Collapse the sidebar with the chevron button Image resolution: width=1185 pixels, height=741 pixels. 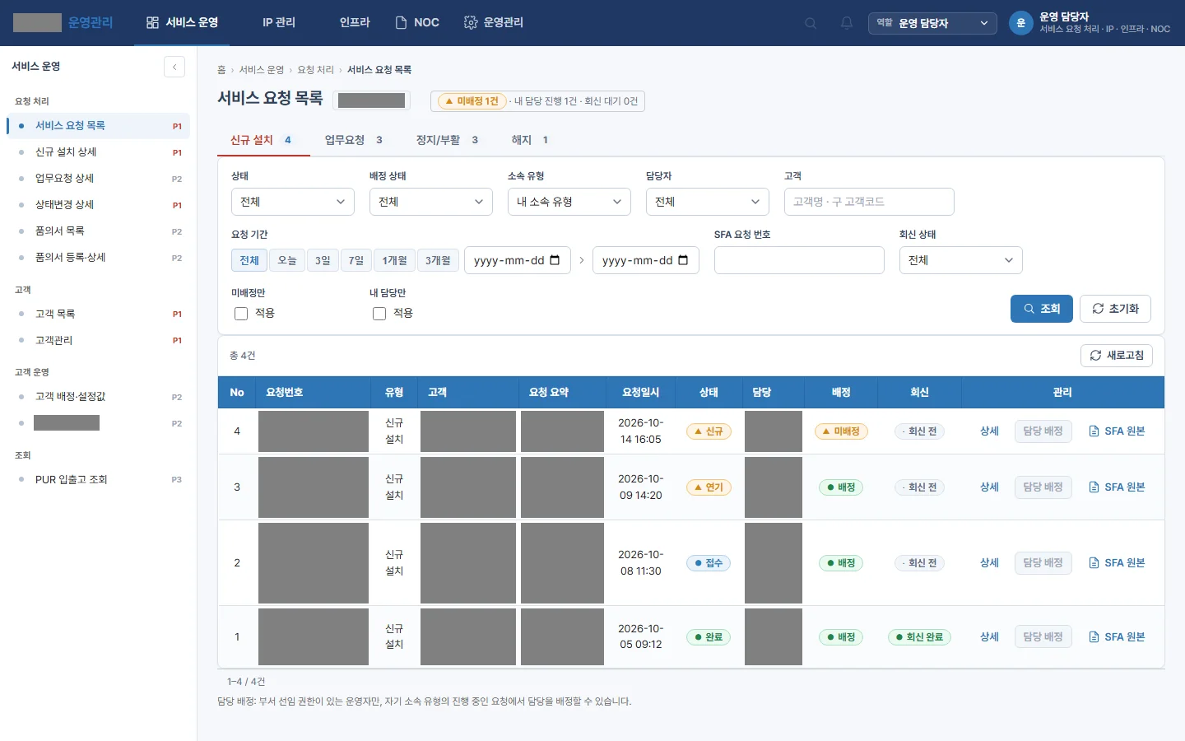(x=174, y=67)
